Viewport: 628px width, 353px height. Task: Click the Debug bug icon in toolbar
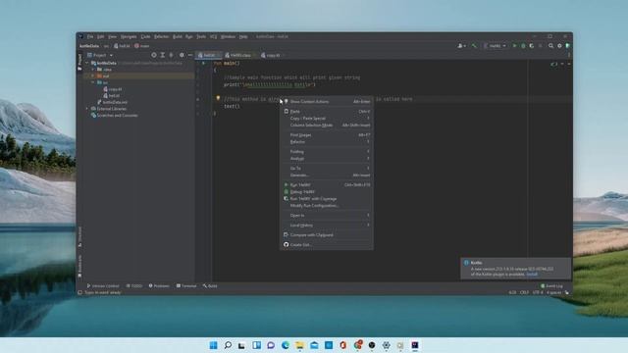(x=523, y=46)
